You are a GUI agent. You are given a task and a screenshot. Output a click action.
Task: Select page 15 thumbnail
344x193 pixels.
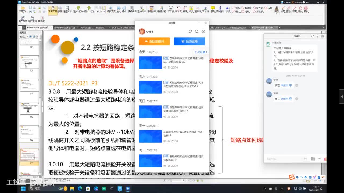(x=29, y=108)
